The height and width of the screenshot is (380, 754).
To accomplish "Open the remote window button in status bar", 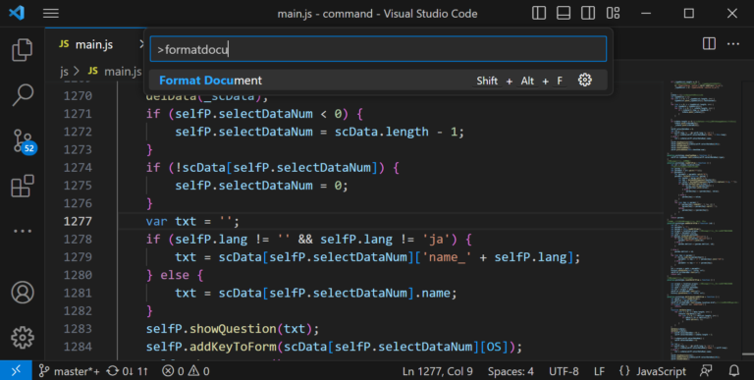I will (16, 371).
